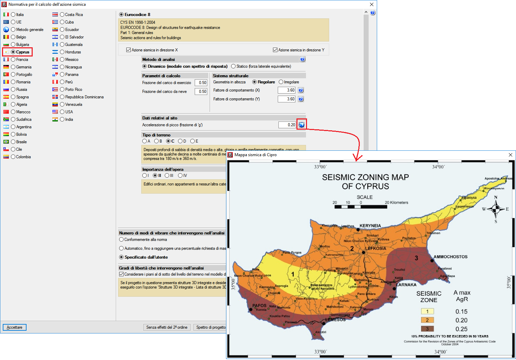Click the help icon beside Metodo di analisi
Image resolution: width=516 pixels, height=360 pixels.
coord(303,60)
